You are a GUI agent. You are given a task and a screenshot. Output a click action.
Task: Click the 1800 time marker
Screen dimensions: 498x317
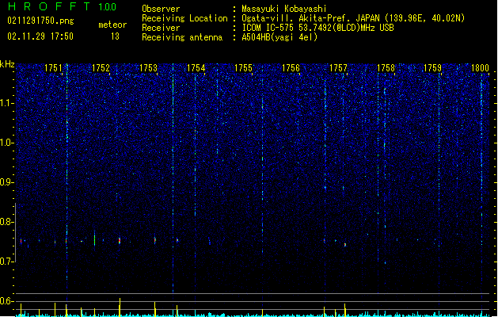tap(481, 68)
